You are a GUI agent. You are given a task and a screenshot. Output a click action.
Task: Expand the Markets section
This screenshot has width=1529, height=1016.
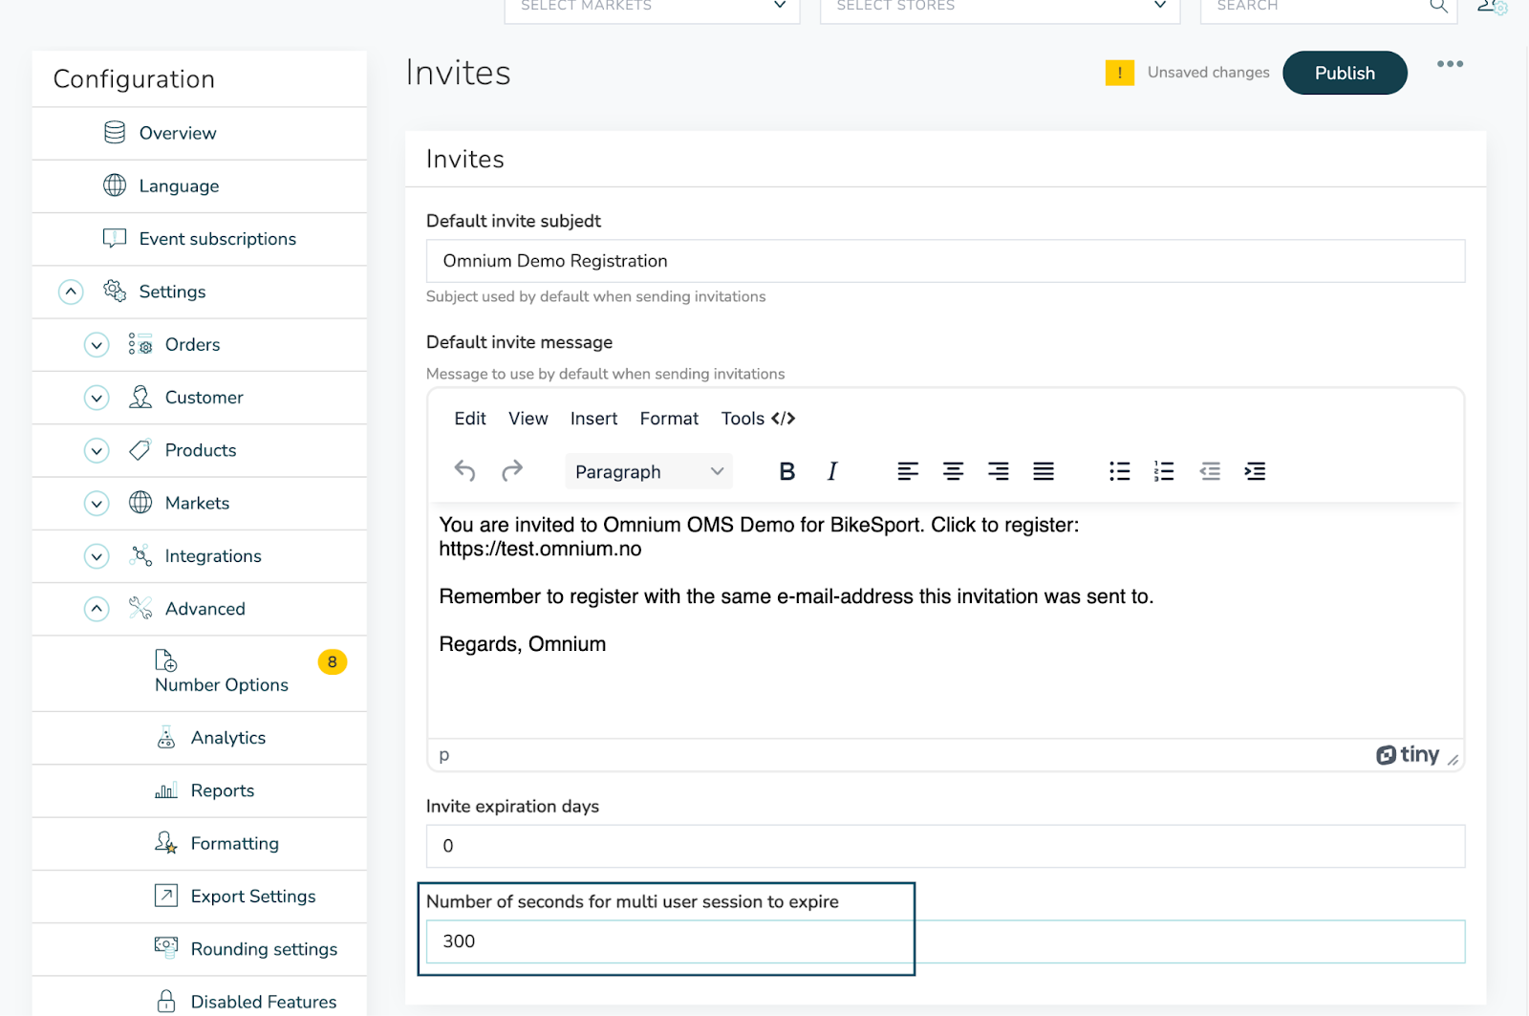(x=97, y=503)
